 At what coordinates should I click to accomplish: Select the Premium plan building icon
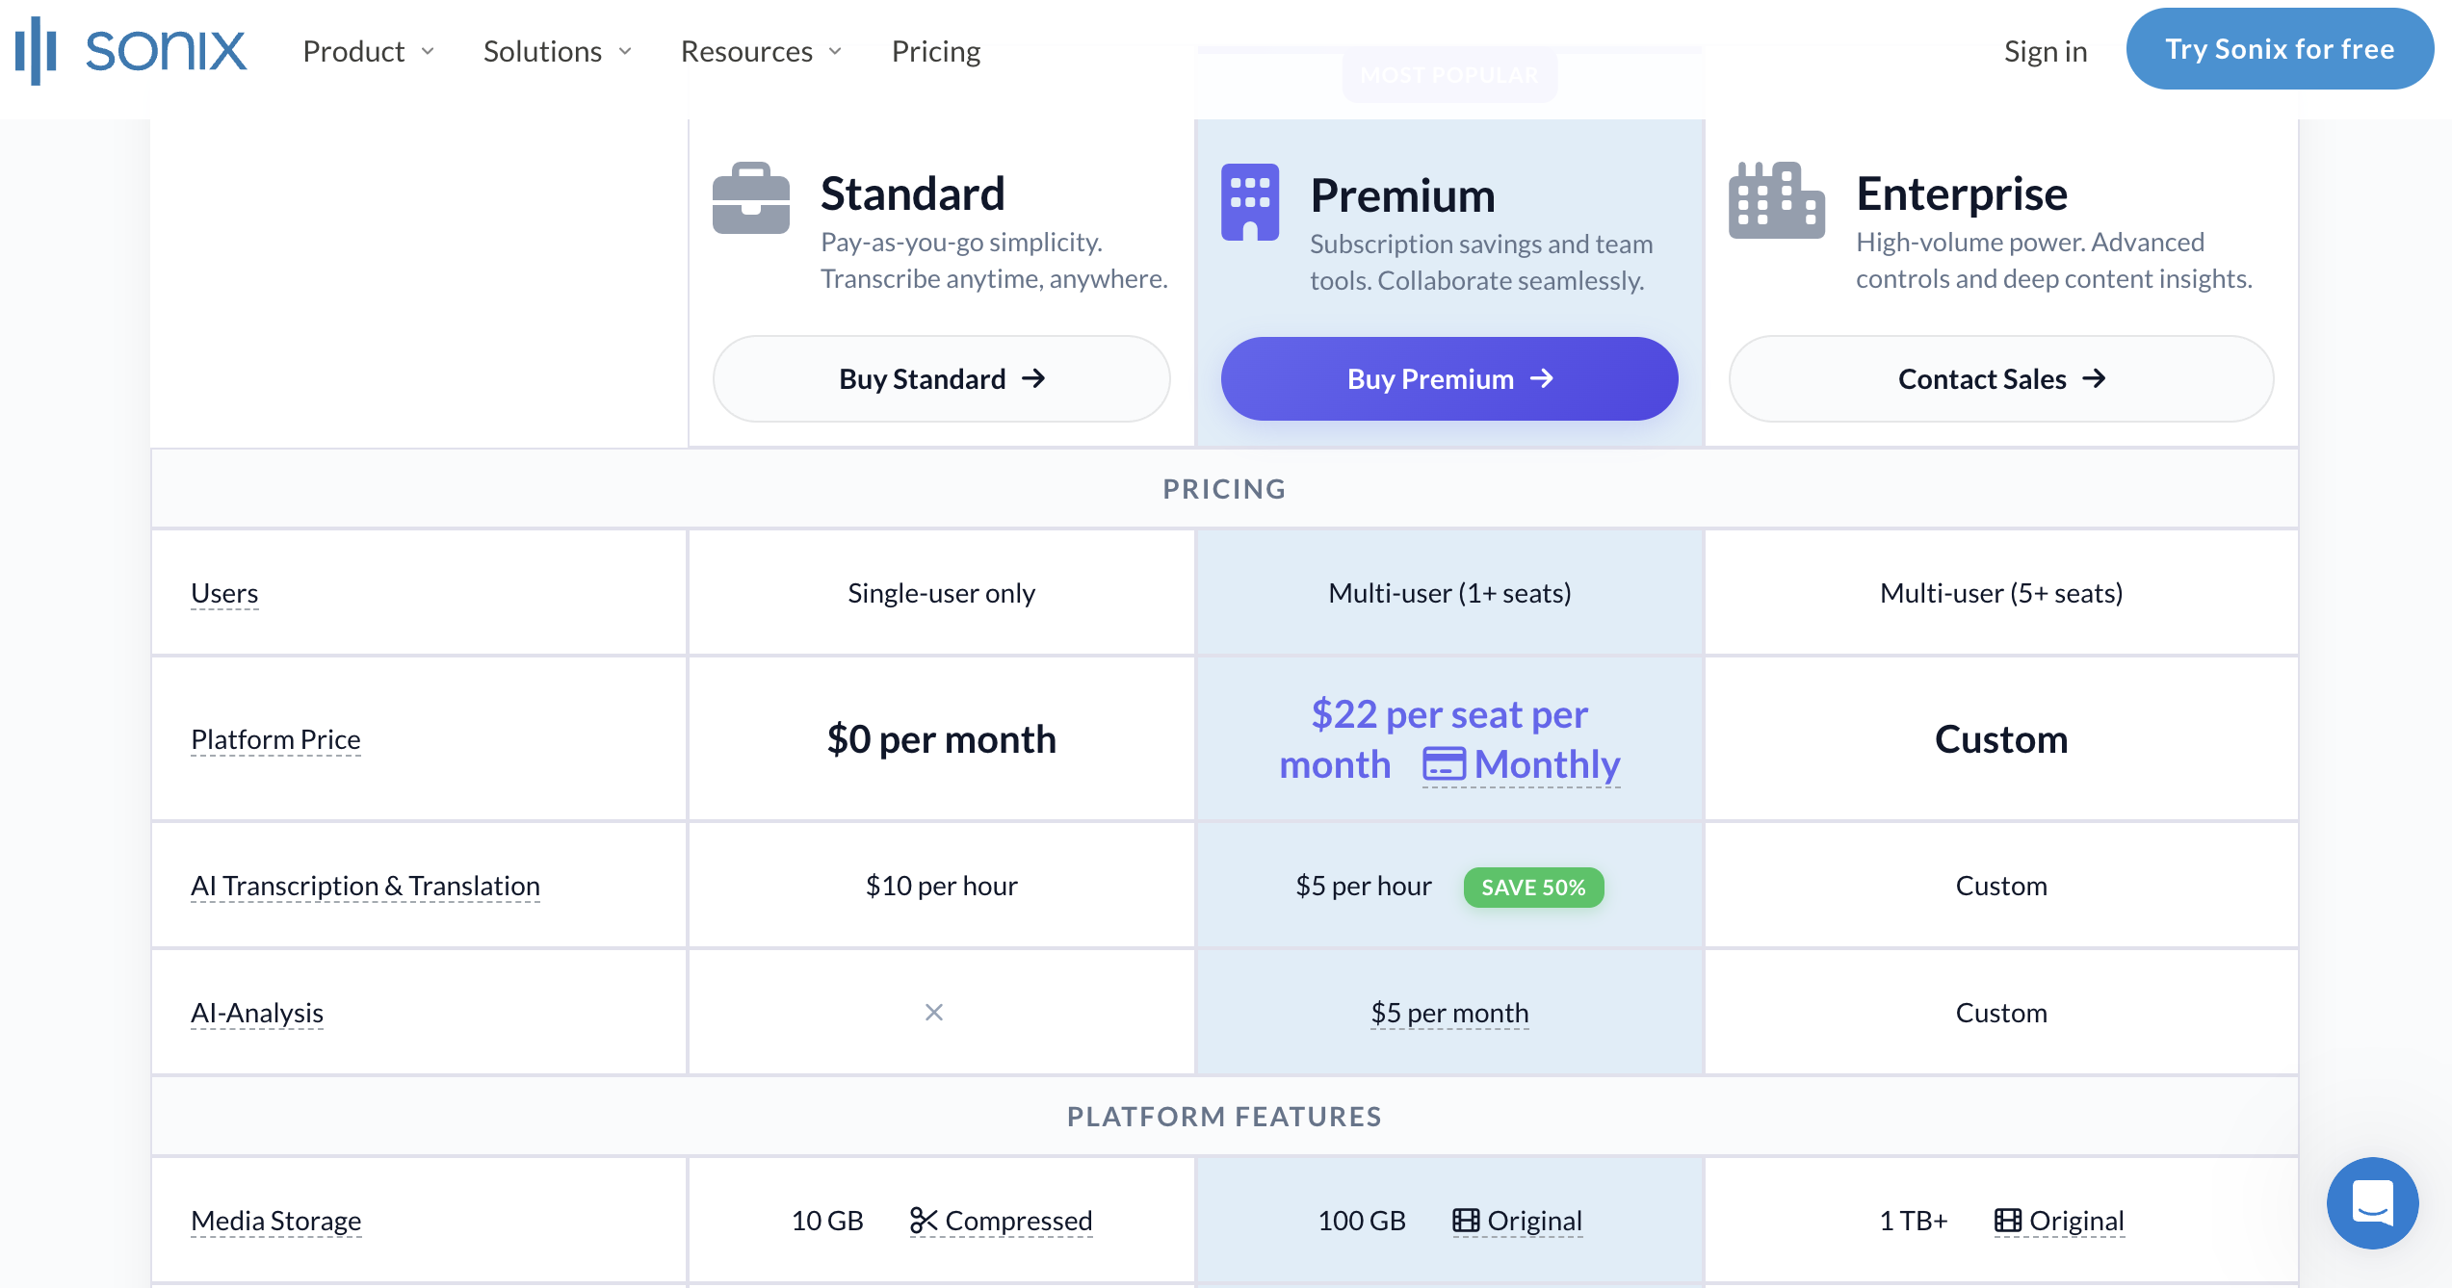(x=1249, y=202)
